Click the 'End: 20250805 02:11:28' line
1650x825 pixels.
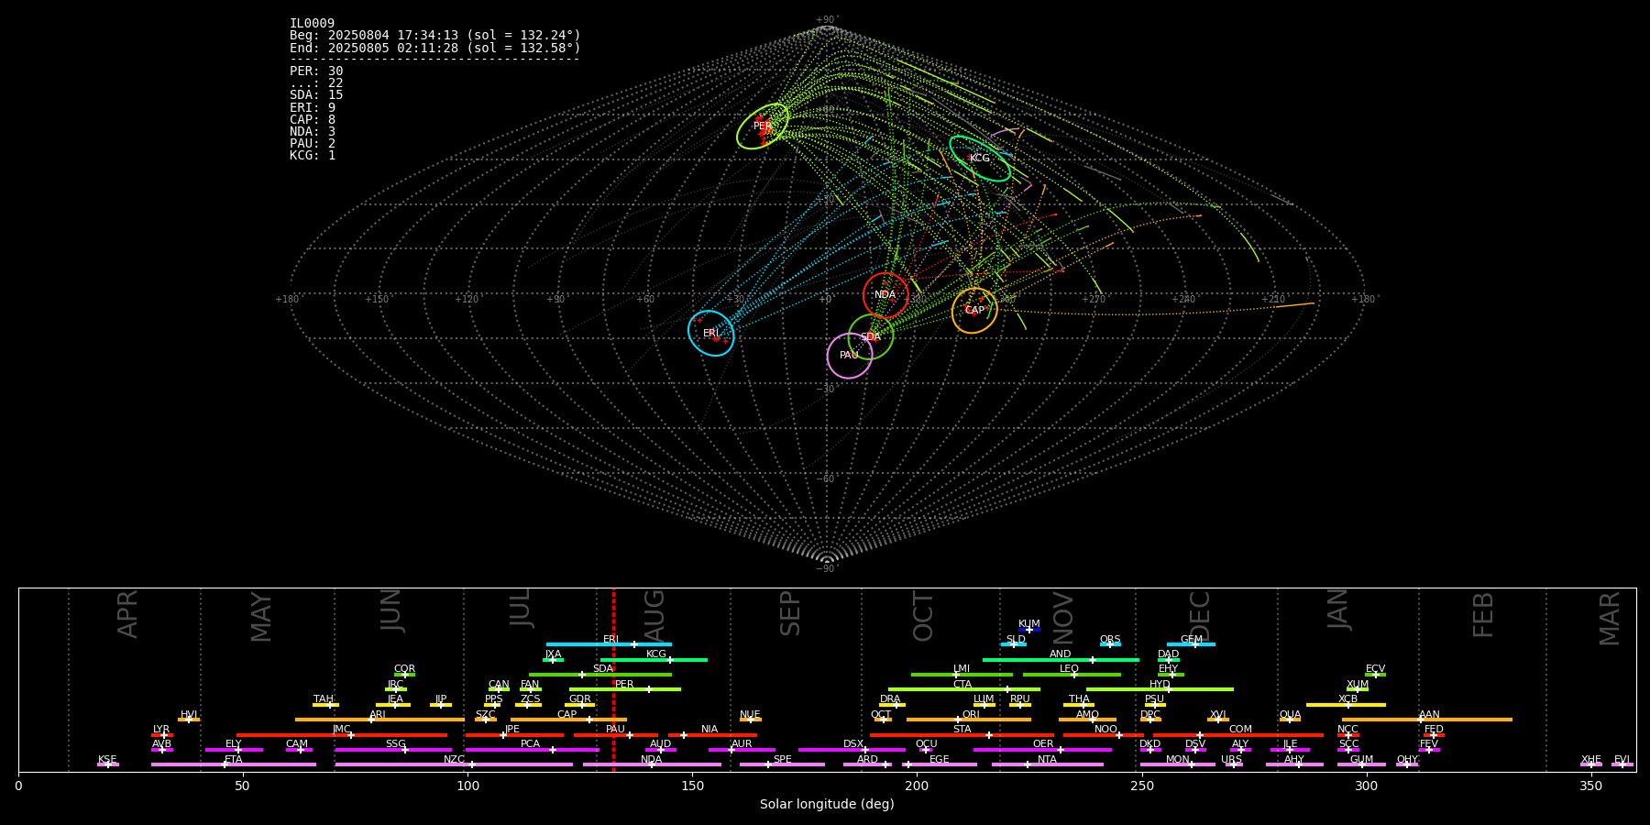pyautogui.click(x=435, y=48)
